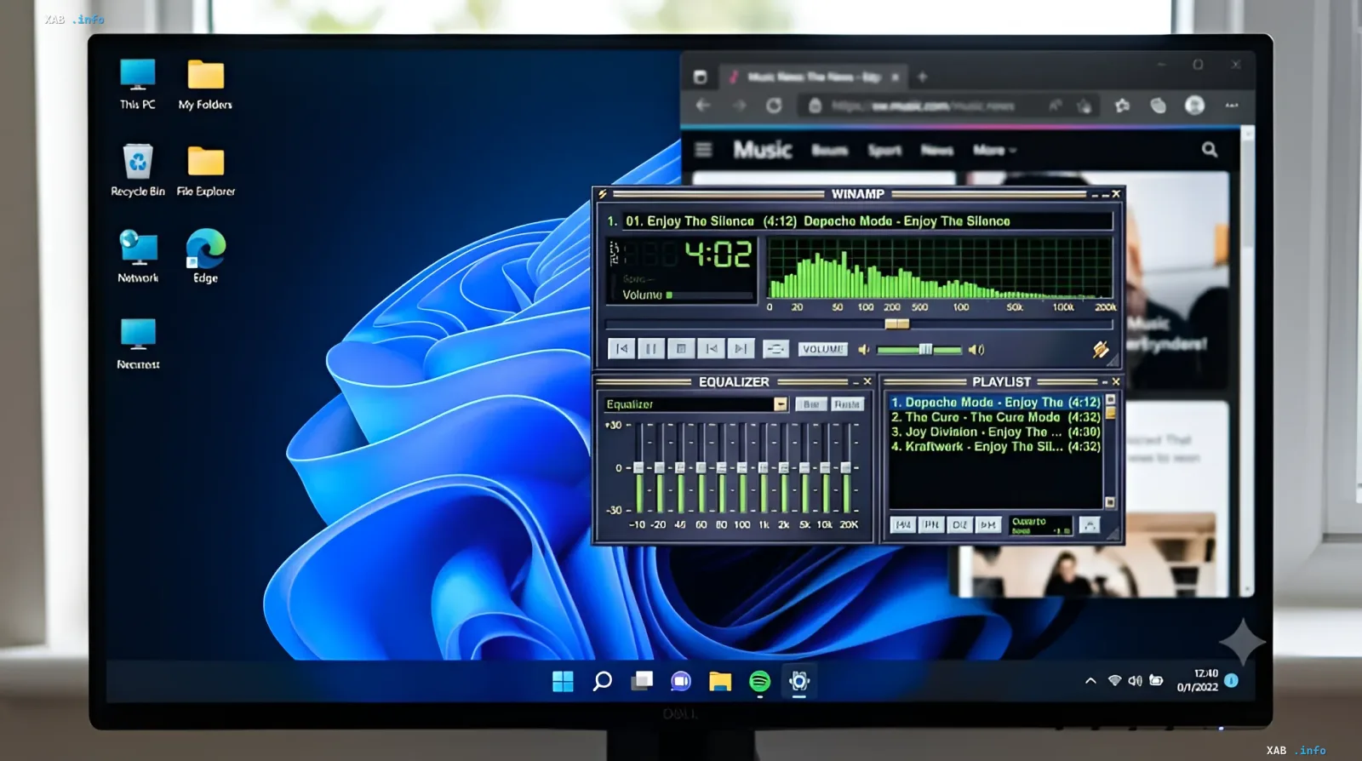Image resolution: width=1362 pixels, height=761 pixels.
Task: Open tab actions menu in browser
Action: (x=700, y=77)
